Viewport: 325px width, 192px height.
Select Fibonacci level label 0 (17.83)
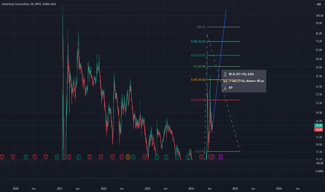201,151
